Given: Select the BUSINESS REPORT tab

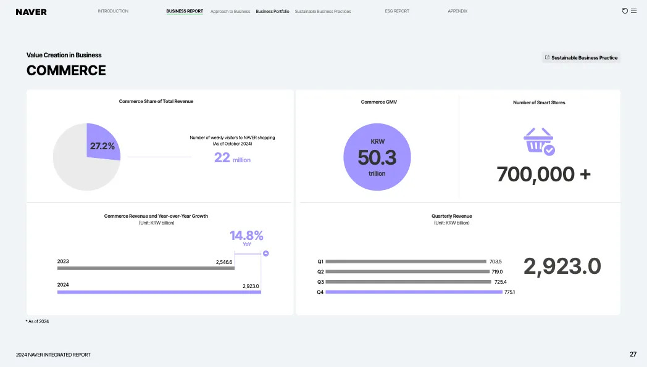Looking at the screenshot, I should coord(185,11).
